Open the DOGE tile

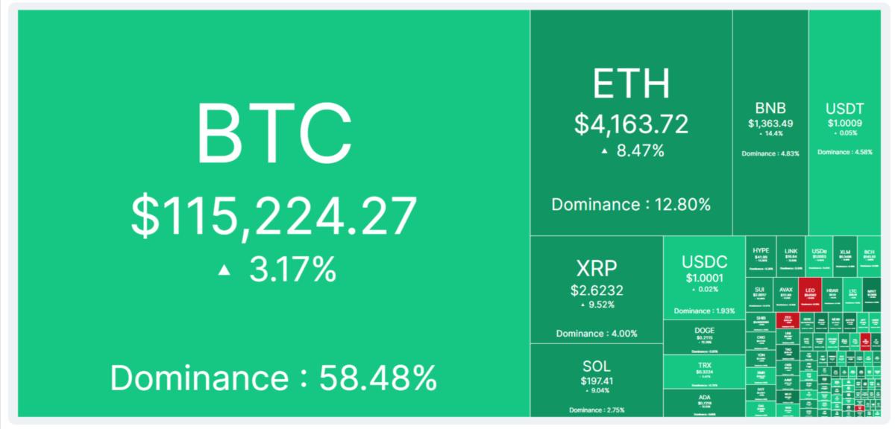[x=704, y=337]
